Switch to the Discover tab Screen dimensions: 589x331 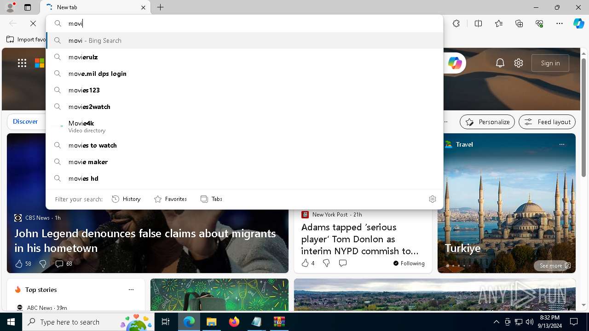coord(25,122)
